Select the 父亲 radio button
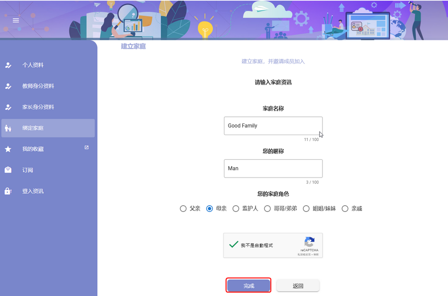This screenshot has height=296, width=448. [183, 208]
